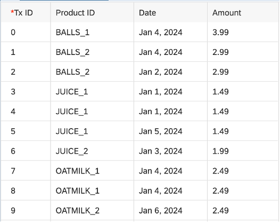
Task: Click JUICE_2 product cell
Action: pyautogui.click(x=92, y=151)
